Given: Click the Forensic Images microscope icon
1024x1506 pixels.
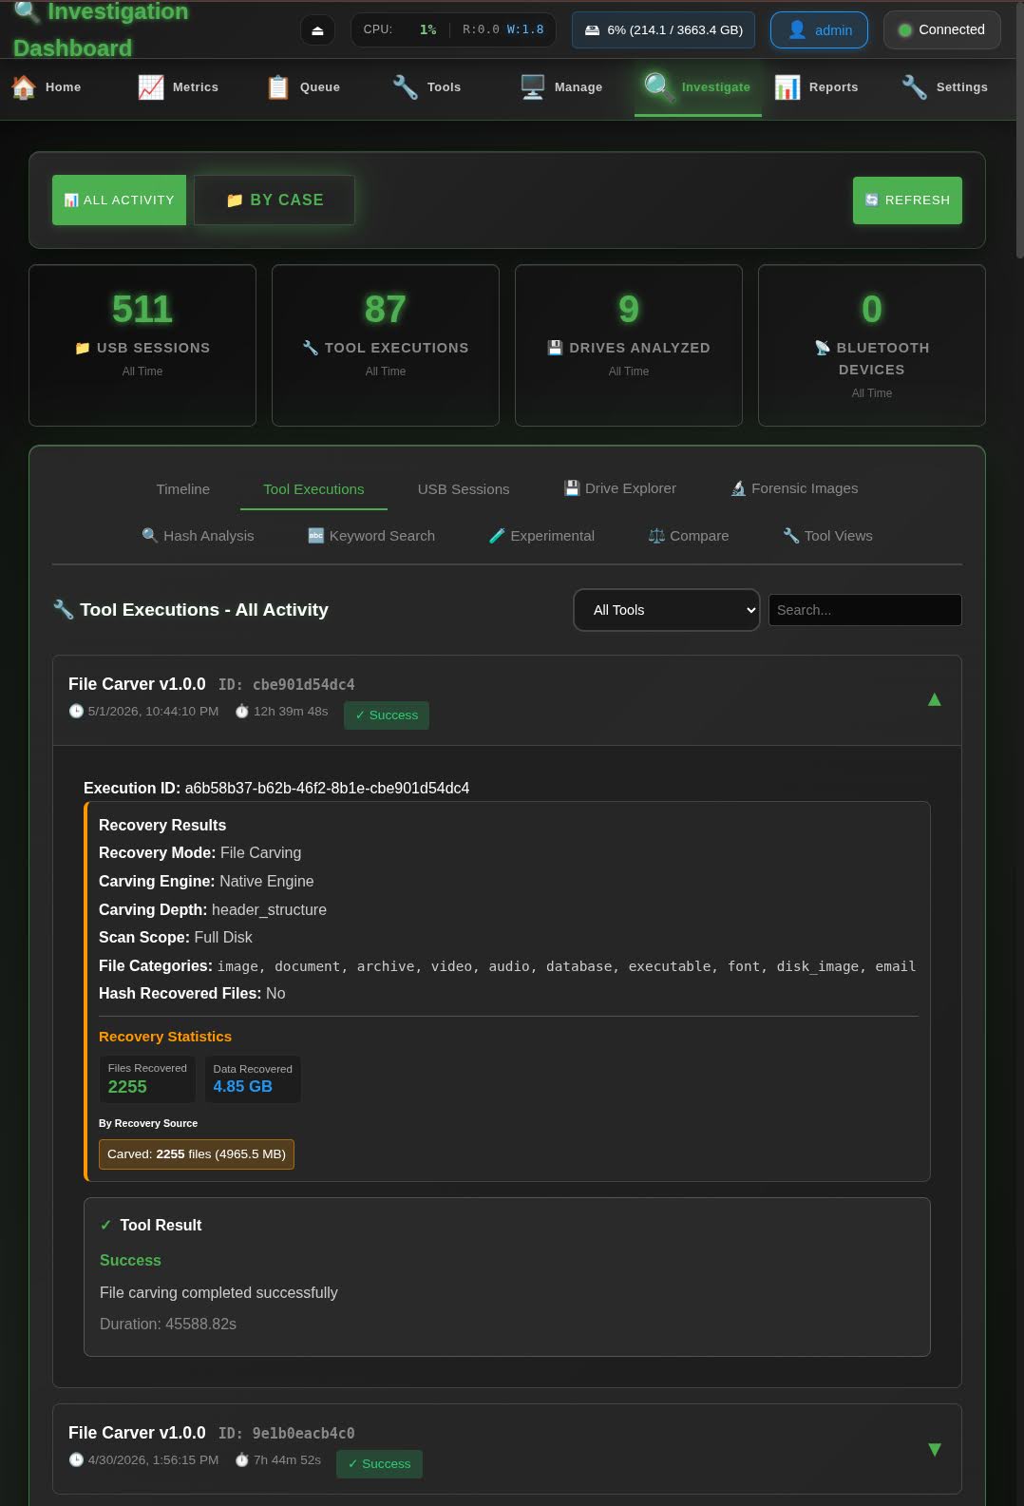Looking at the screenshot, I should 738,488.
